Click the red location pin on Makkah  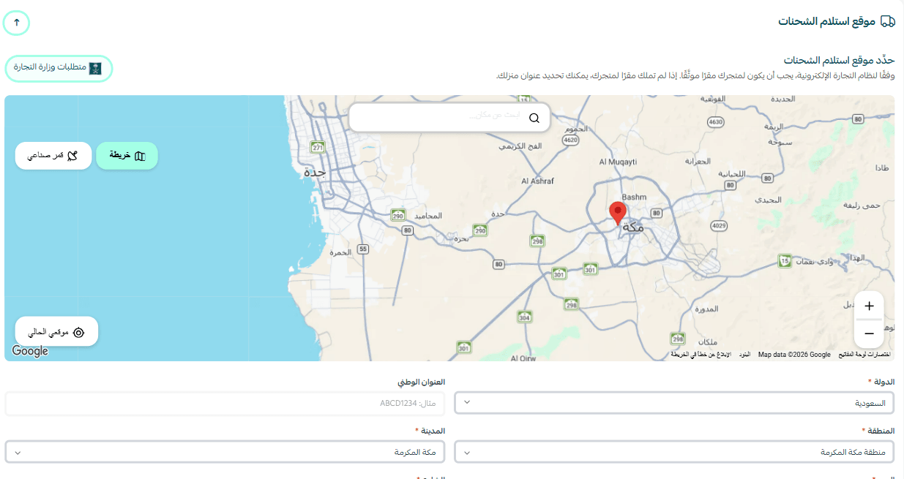coord(618,213)
